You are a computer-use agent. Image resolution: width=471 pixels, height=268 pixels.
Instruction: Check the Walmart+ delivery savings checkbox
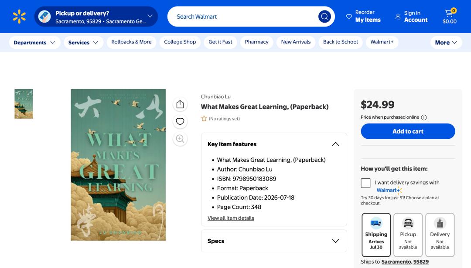(x=365, y=183)
